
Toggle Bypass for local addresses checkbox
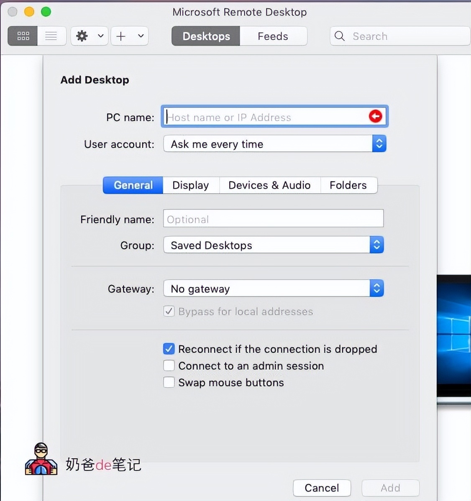click(169, 311)
